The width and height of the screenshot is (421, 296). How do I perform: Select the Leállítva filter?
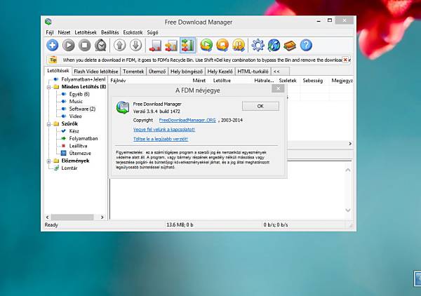tap(78, 146)
